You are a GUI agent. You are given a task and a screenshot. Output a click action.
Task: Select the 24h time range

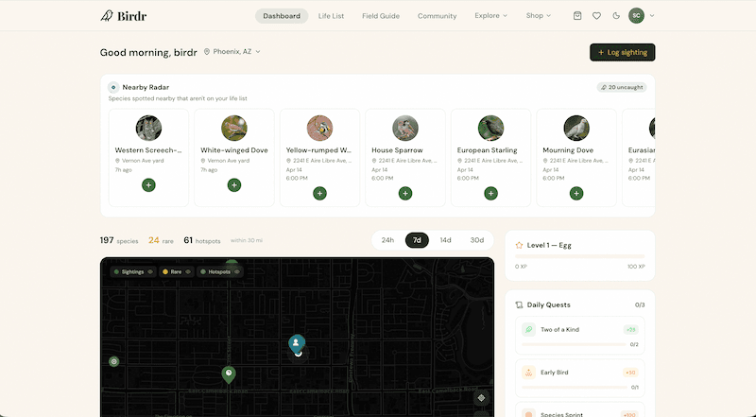click(x=387, y=240)
